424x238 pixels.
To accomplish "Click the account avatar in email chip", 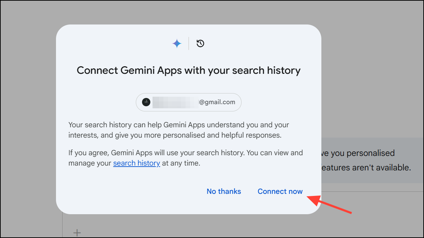I will (x=146, y=102).
